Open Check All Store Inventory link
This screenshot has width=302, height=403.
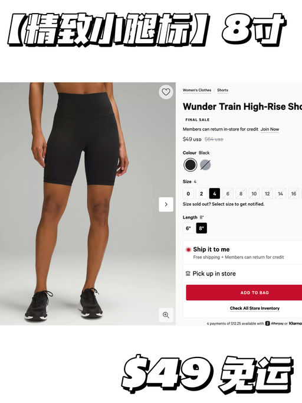tap(255, 308)
